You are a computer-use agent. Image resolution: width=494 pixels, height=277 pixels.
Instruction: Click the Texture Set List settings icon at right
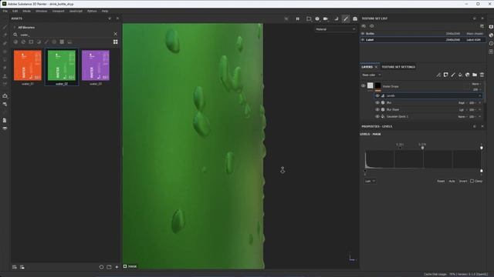(482, 26)
